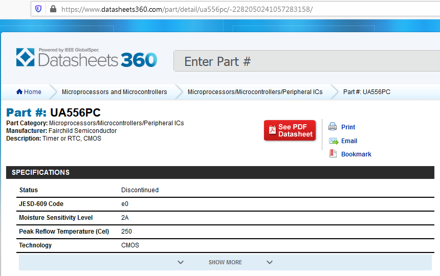The width and height of the screenshot is (440, 276).
Task: Click the Bookmark text link
Action: click(x=356, y=154)
